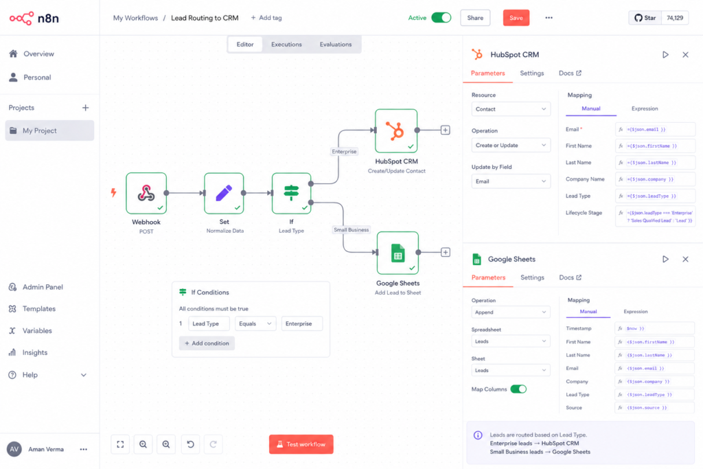Switch to the Editor tab
Screen dimensions: 703x469
(245, 45)
